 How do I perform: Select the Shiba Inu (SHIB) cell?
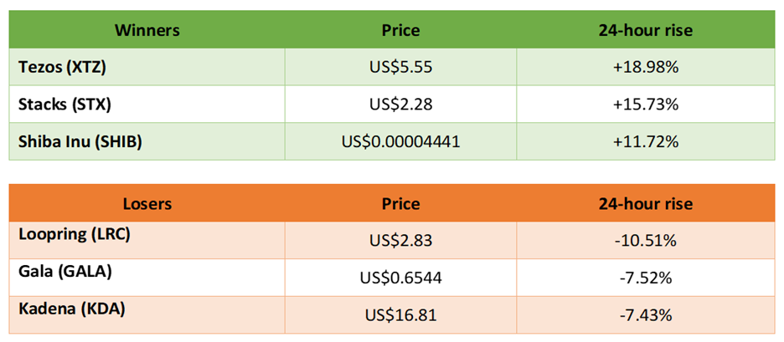(x=147, y=141)
